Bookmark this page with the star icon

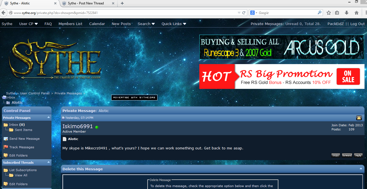[328, 13]
